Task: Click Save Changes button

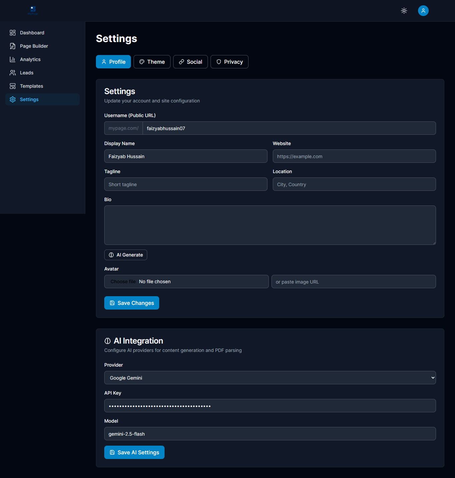Action: click(x=131, y=303)
